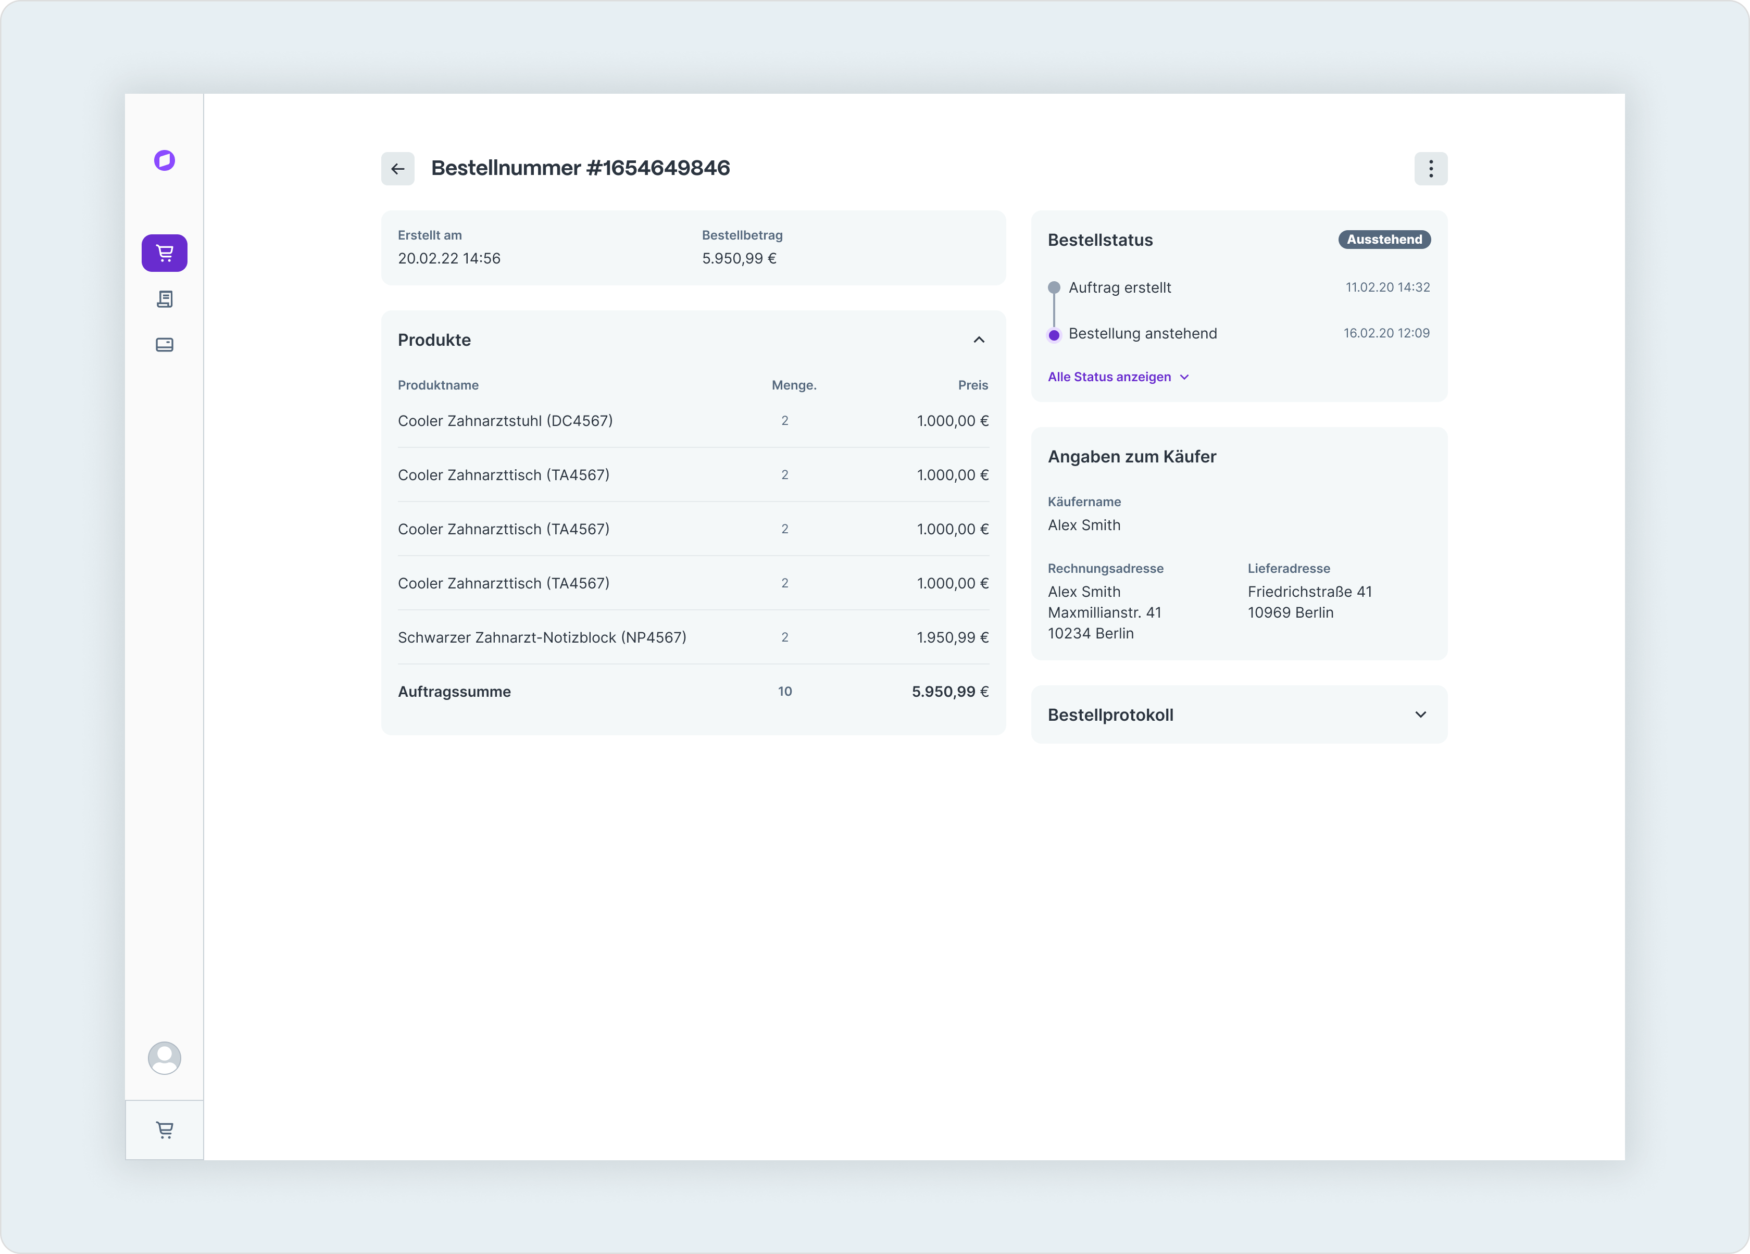Click the user avatar in sidebar
1750x1254 pixels.
coord(165,1058)
